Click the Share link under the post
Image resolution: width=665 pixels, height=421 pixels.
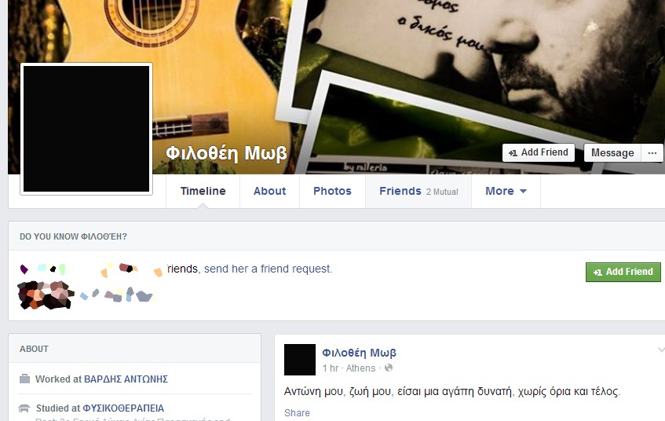pyautogui.click(x=297, y=413)
